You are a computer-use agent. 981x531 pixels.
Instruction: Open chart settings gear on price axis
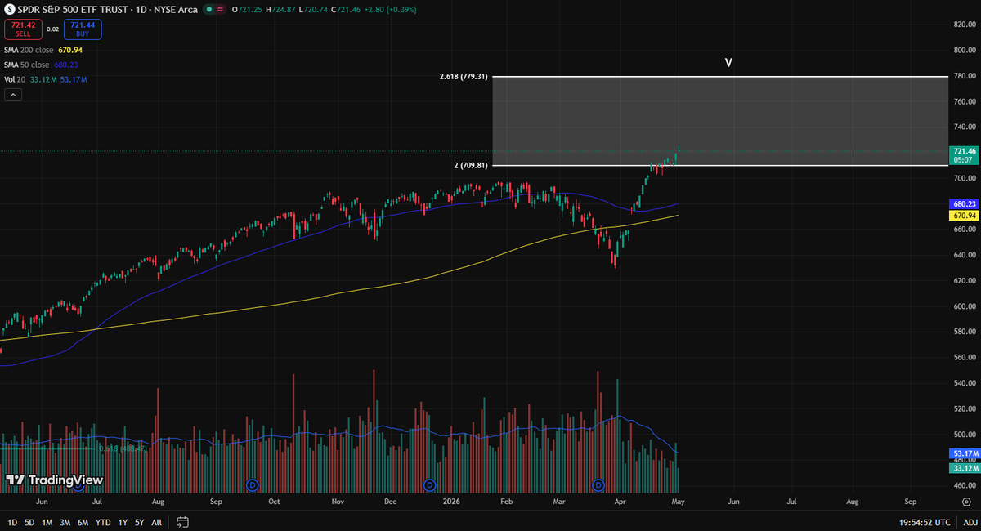pyautogui.click(x=966, y=501)
